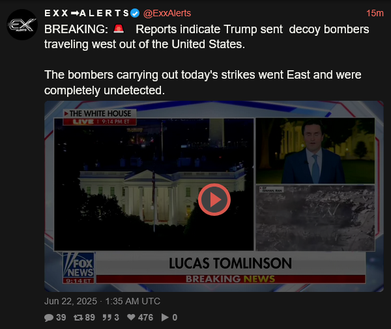The image size is (391, 329).
Task: Click the tweet text starting with BREAKING
Action: pos(207,36)
